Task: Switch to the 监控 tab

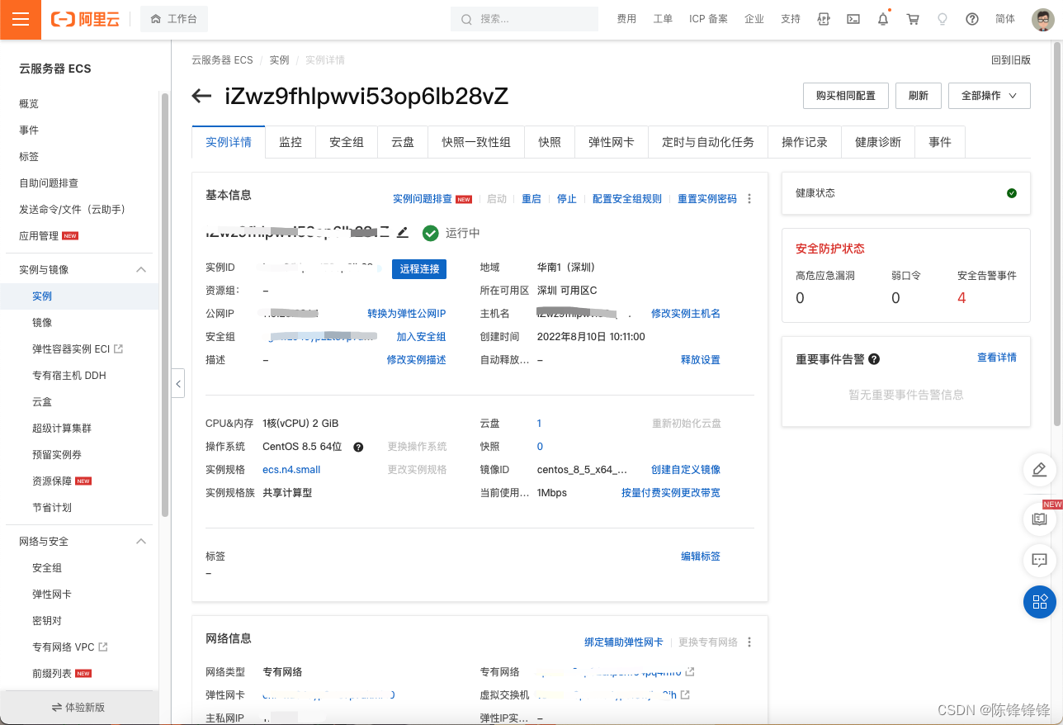Action: coord(290,141)
